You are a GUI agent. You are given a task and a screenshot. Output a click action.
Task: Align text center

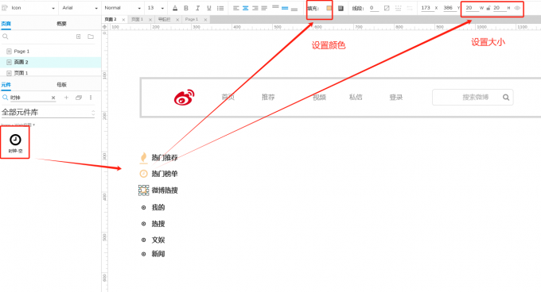[245, 8]
